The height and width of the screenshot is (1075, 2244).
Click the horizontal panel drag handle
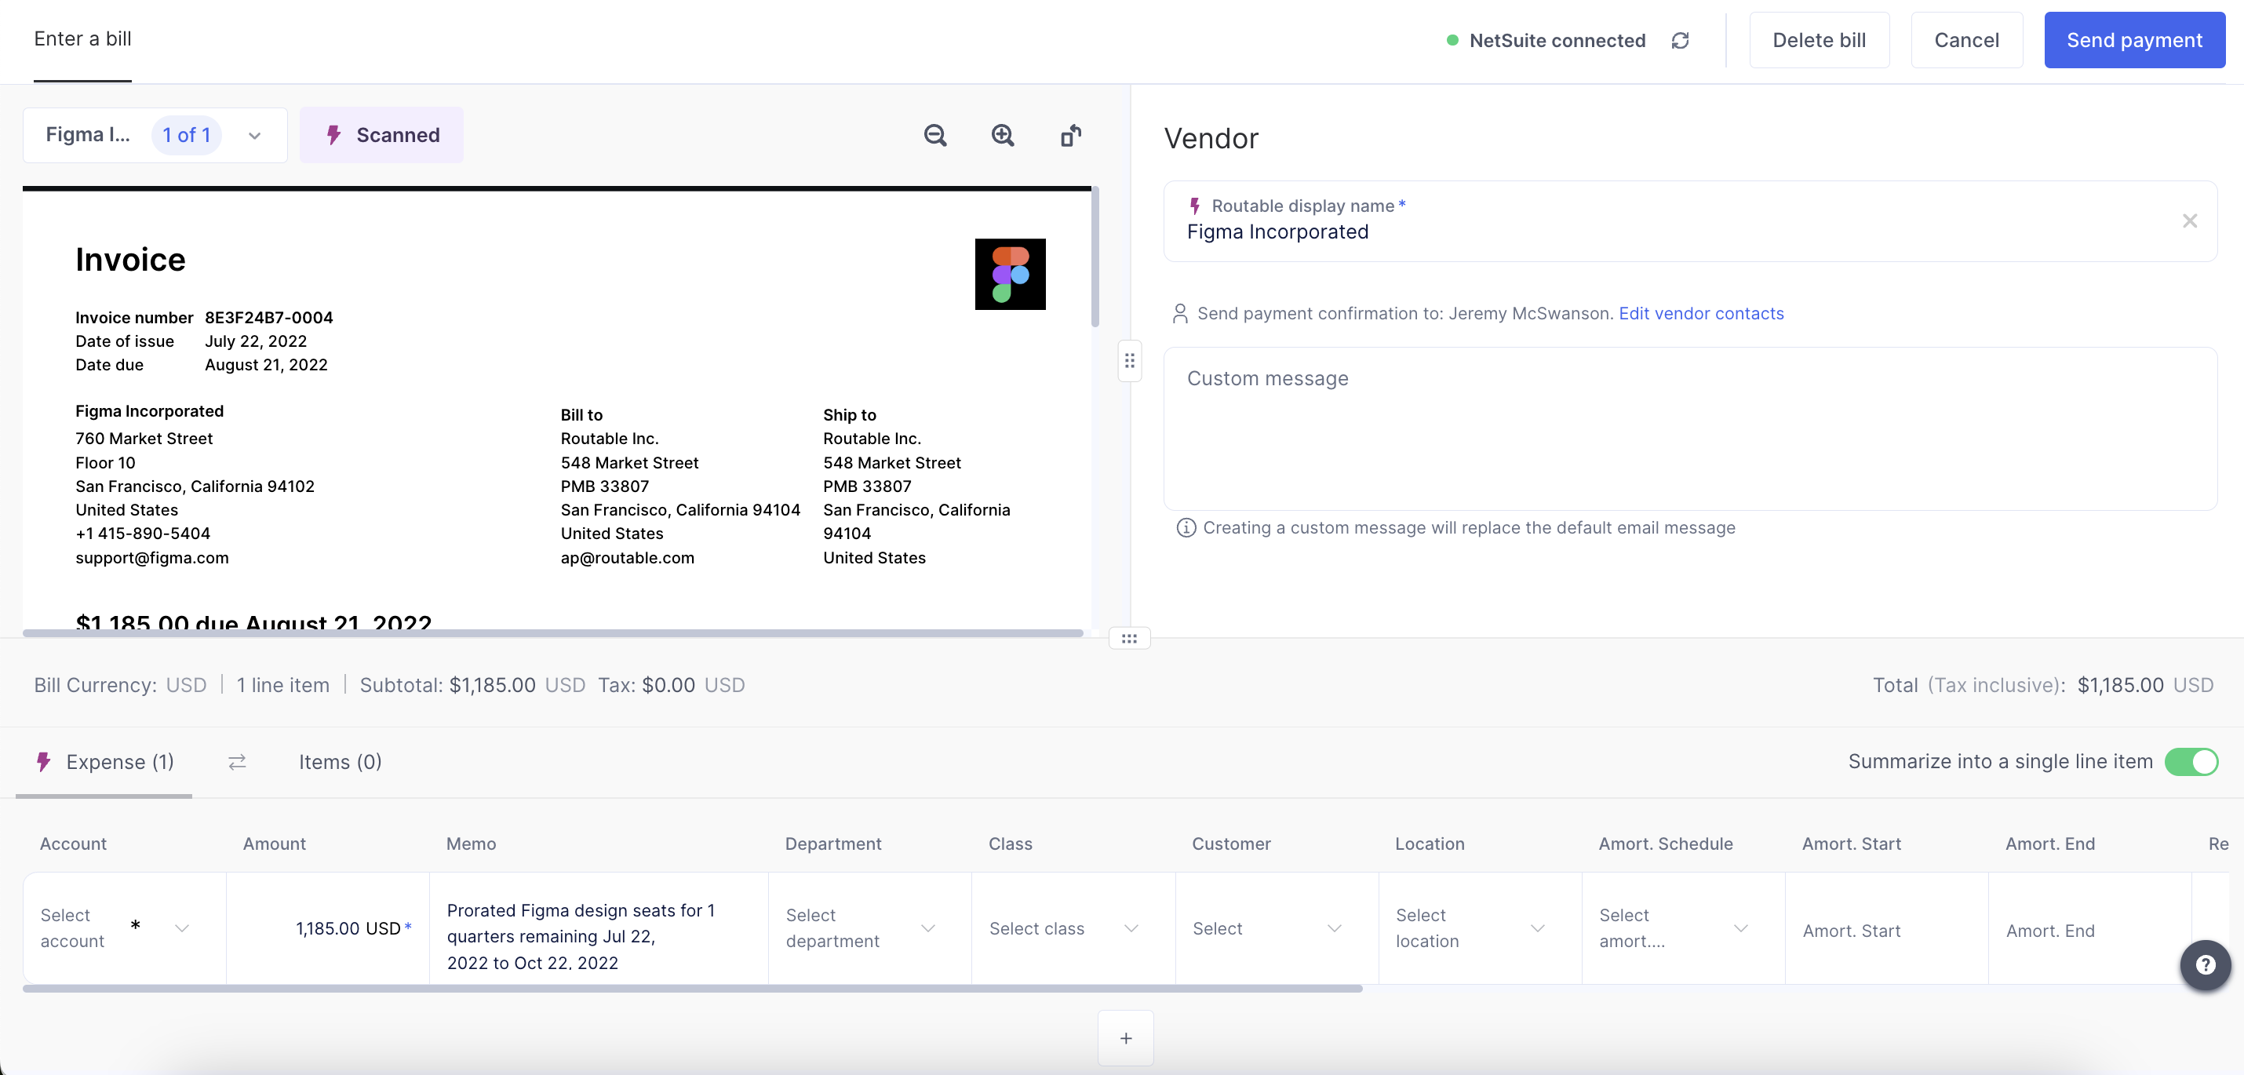(x=1129, y=639)
